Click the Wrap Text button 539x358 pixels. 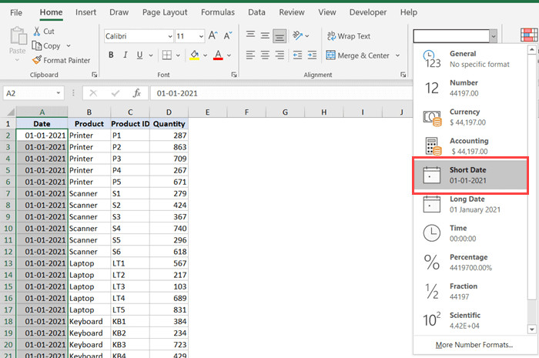[x=348, y=36]
